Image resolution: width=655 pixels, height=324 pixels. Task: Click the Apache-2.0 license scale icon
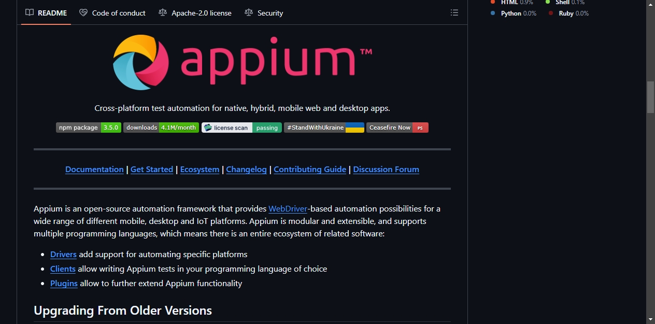click(x=163, y=12)
